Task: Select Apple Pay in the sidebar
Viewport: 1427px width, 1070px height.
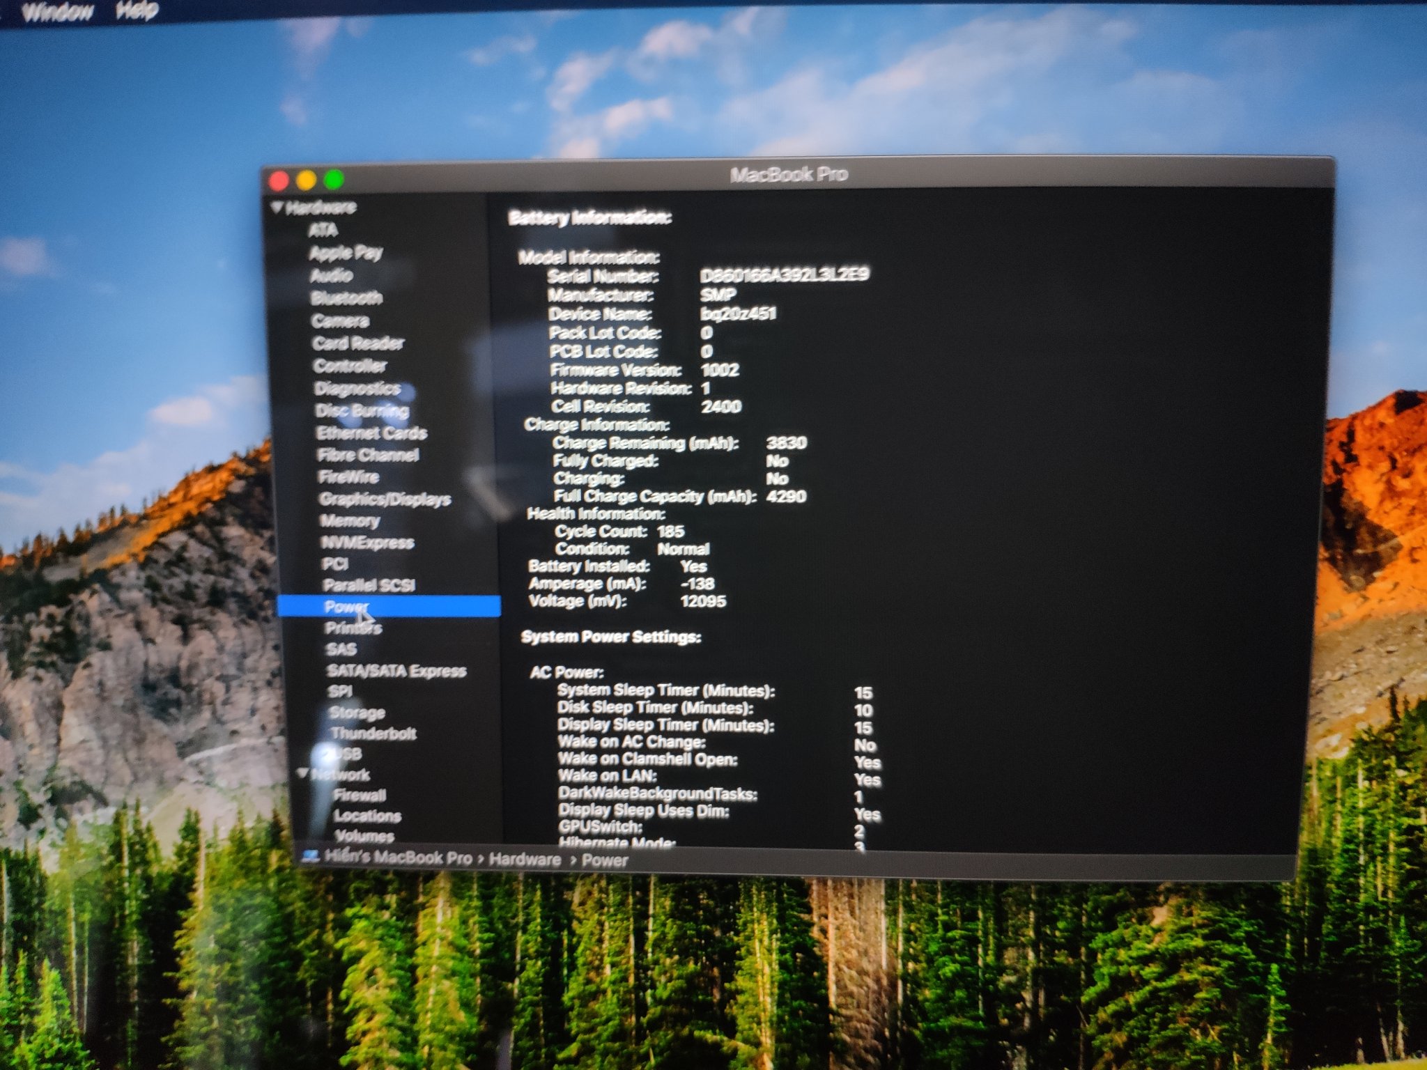Action: click(346, 252)
